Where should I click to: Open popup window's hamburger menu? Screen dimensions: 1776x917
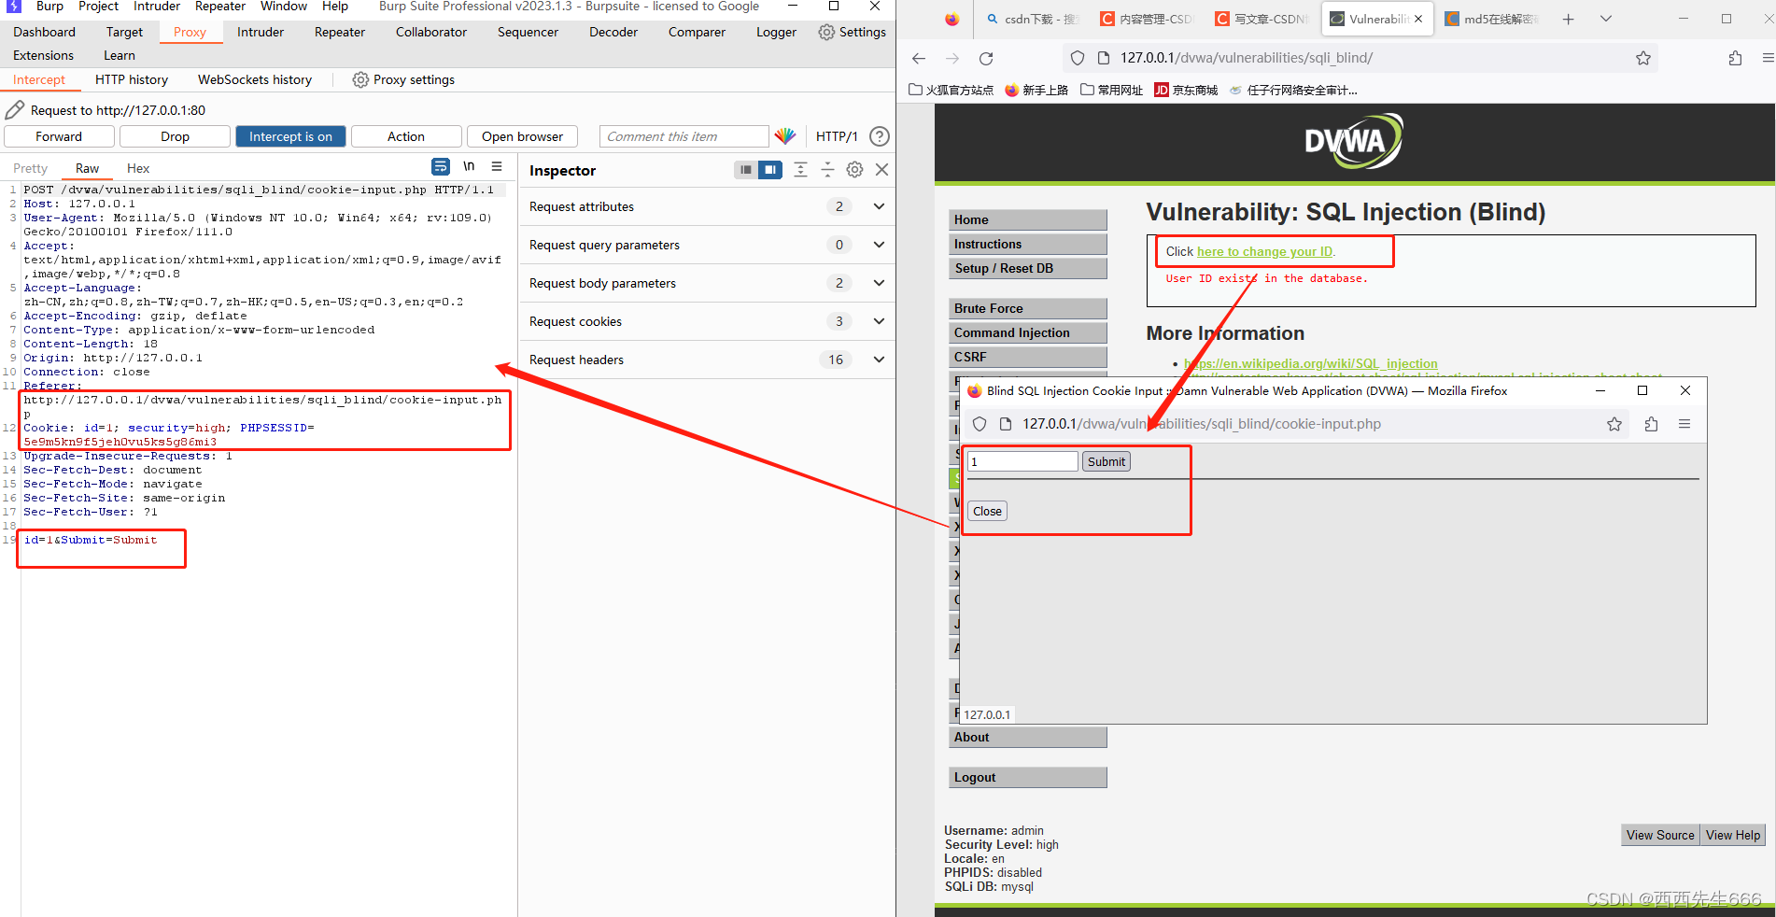[x=1684, y=424]
